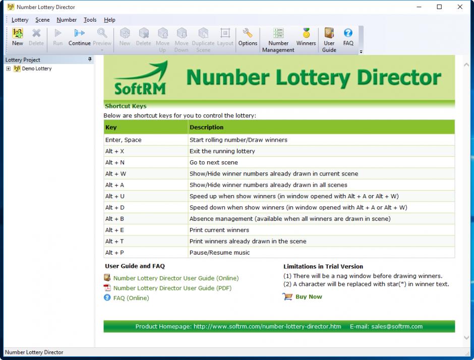Click status bar text 'Number Lottery Director'
Image resolution: width=474 pixels, height=360 pixels.
tap(34, 352)
